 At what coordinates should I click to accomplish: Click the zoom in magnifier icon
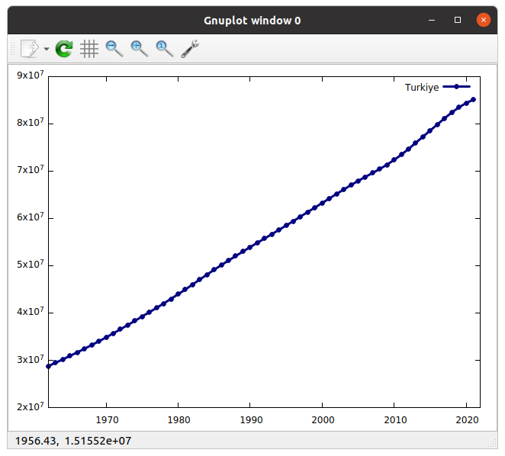139,49
